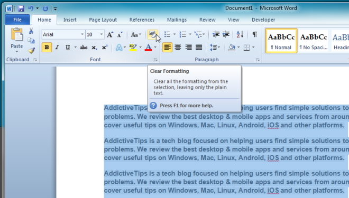Click the blue help question mark in tooltip
This screenshot has height=198, width=349.
click(x=153, y=105)
